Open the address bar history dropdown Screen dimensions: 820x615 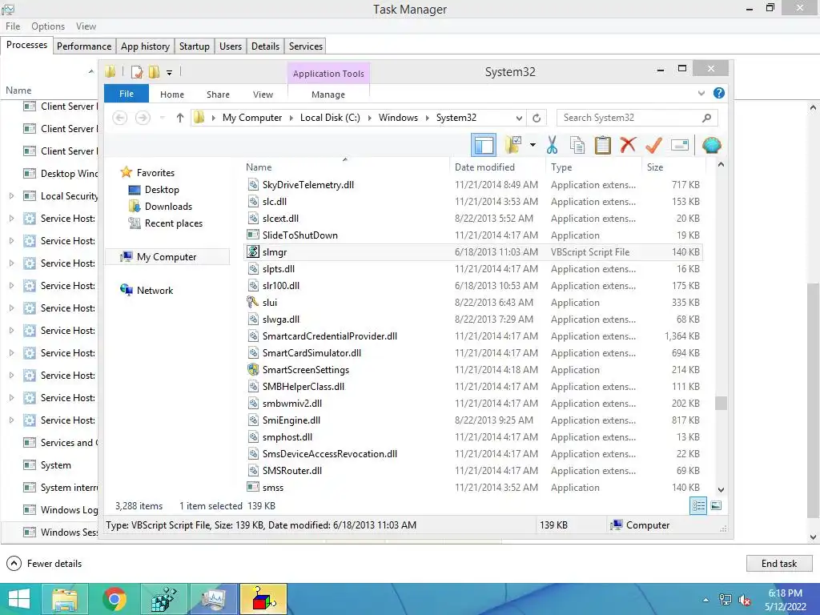[519, 118]
